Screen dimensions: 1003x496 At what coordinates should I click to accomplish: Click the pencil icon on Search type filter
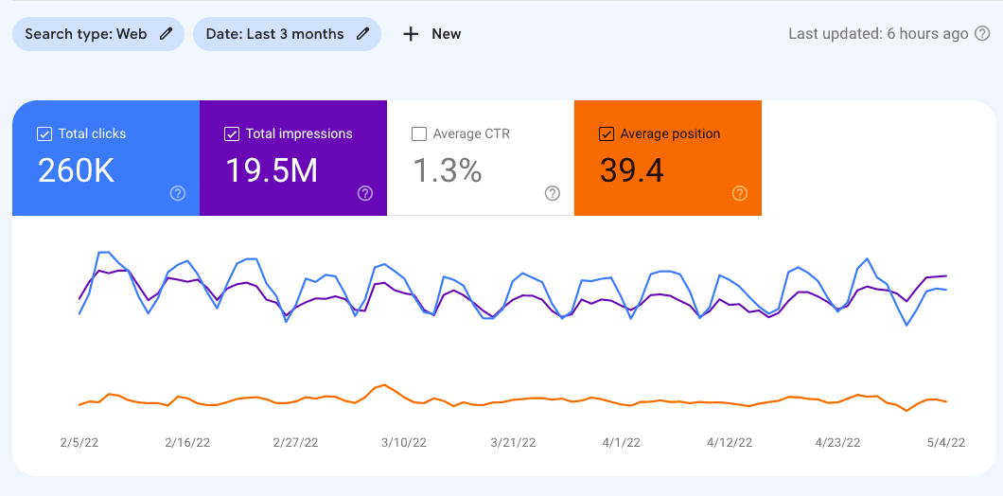point(167,34)
